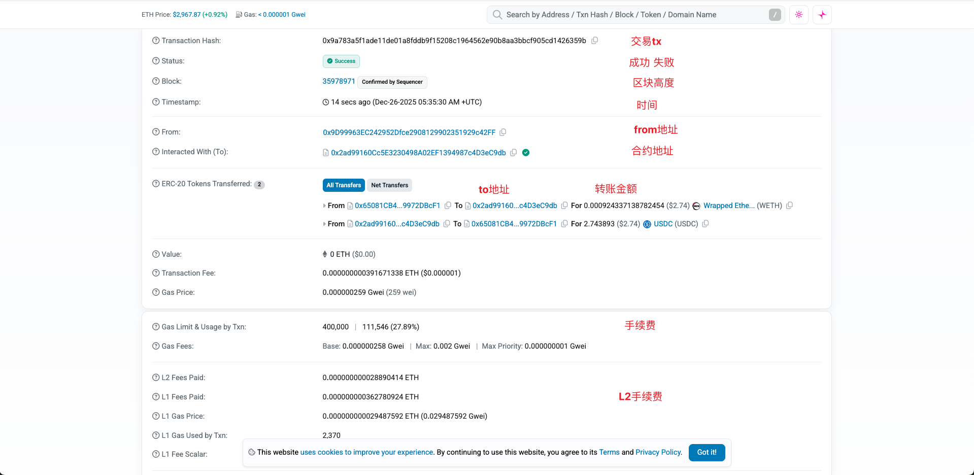Open block 35978971
The image size is (974, 475).
339,81
